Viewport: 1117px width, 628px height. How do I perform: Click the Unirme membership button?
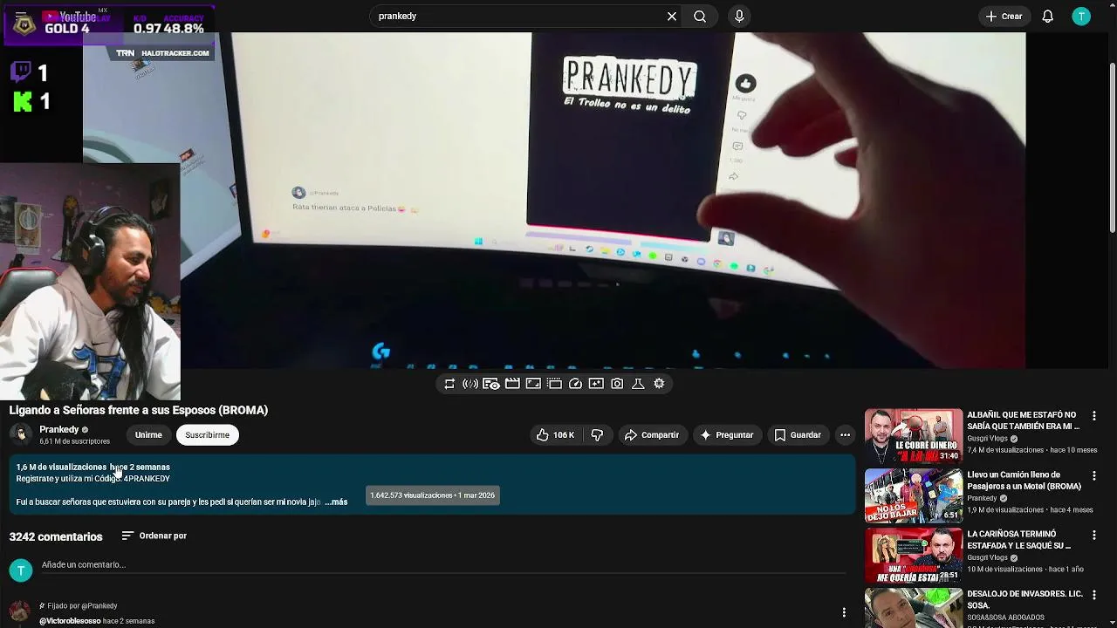click(x=148, y=434)
